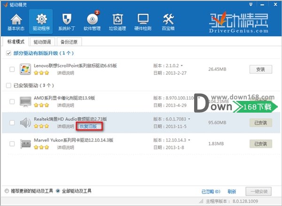Click the 恢复旧版 link for Realtek
Image resolution: width=282 pixels, height=206 pixels.
[88, 126]
